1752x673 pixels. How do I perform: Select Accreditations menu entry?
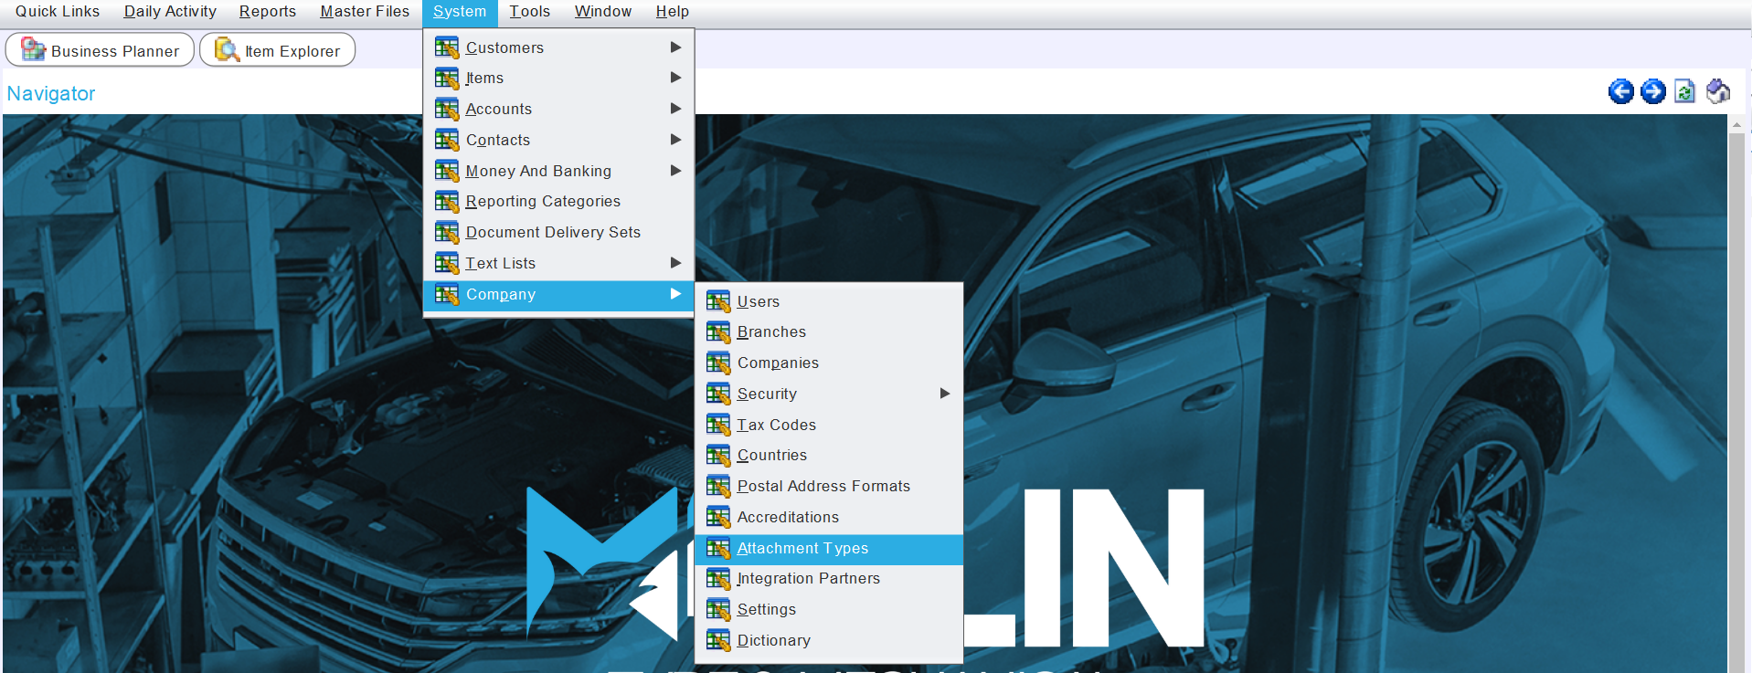(x=829, y=517)
